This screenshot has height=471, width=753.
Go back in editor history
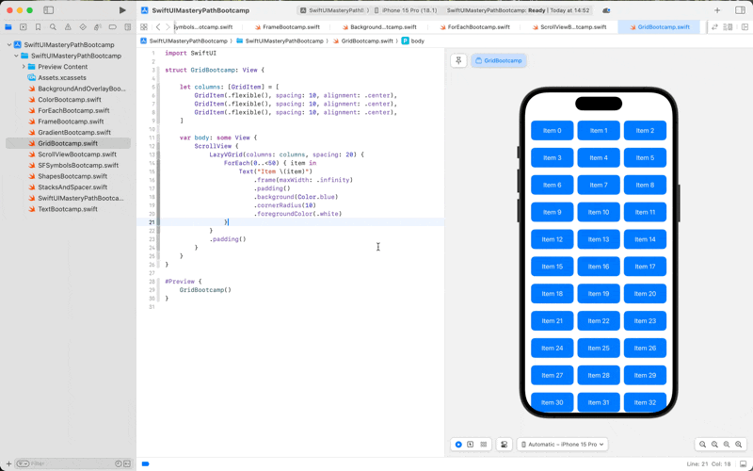coord(158,27)
